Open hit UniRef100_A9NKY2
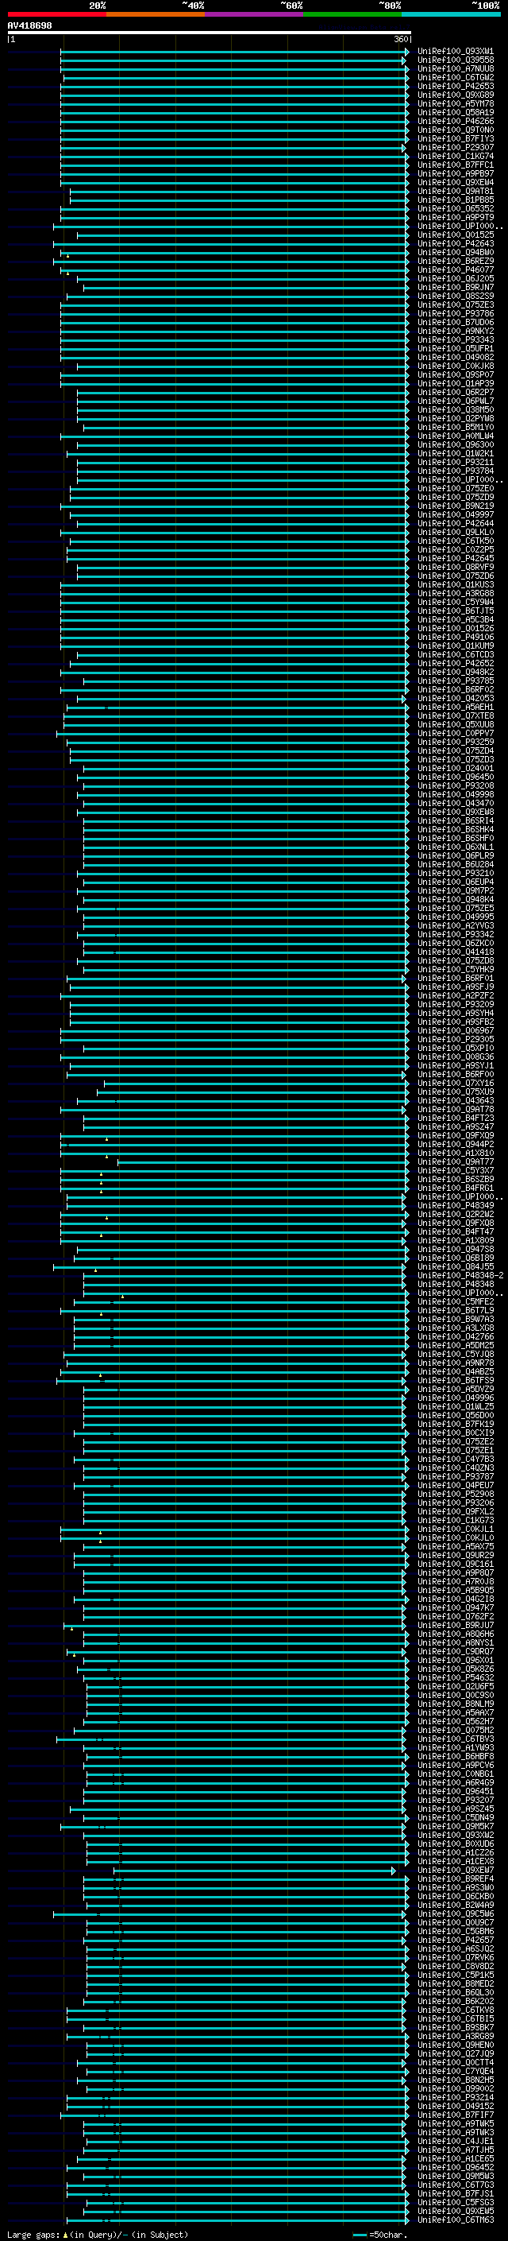 (x=456, y=331)
